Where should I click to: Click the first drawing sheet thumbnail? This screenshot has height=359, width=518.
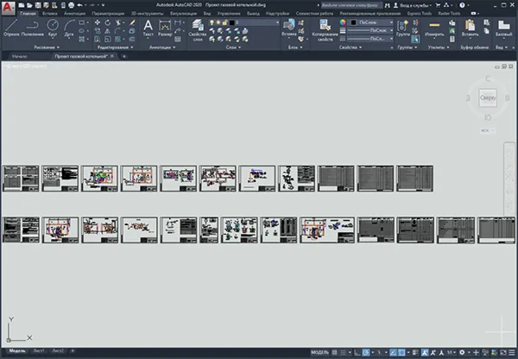(21, 179)
